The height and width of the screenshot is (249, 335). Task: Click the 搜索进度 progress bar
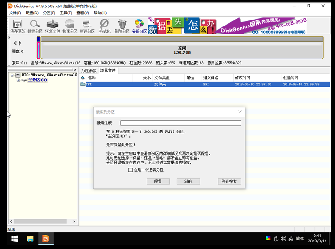click(181, 123)
